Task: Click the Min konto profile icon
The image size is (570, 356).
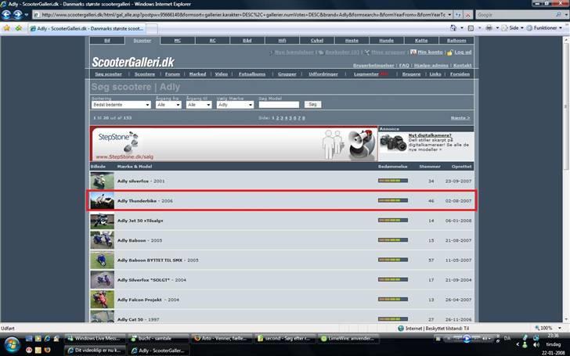Action: point(413,52)
